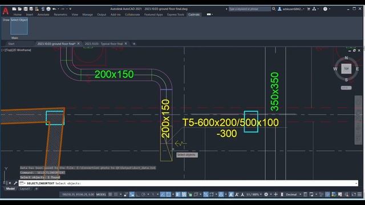Click the Annotation Monitor plus icon
Image resolution: width=365 pixels, height=205 pixels.
(275, 194)
